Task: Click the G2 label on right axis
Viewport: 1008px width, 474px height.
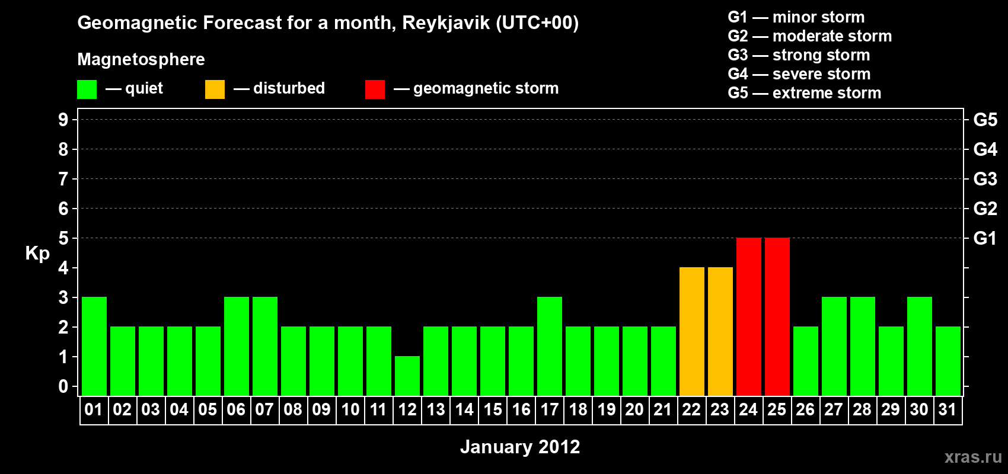Action: click(x=985, y=209)
